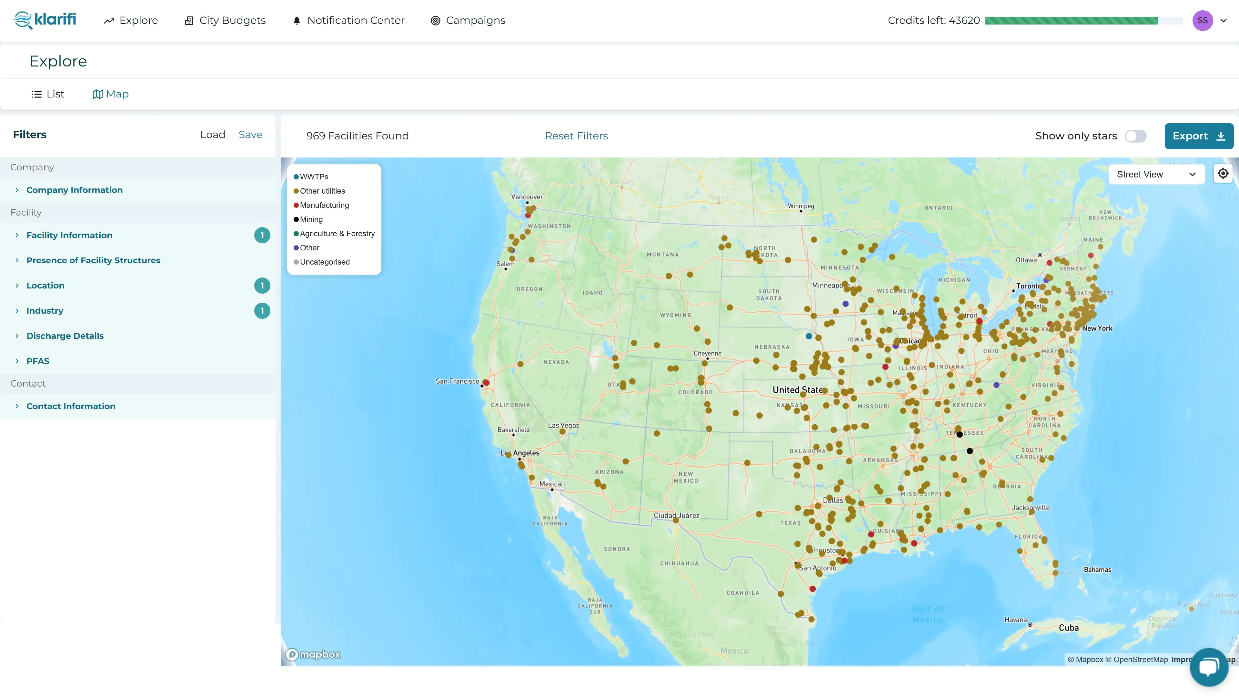Click the Export button
The height and width of the screenshot is (697, 1239).
(1198, 136)
